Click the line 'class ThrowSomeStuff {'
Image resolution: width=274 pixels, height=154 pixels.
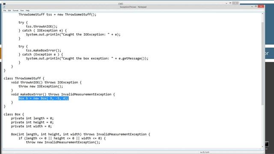click(x=24, y=78)
